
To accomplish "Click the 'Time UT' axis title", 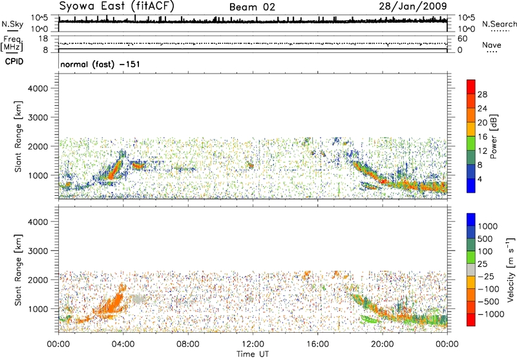I will (253, 353).
